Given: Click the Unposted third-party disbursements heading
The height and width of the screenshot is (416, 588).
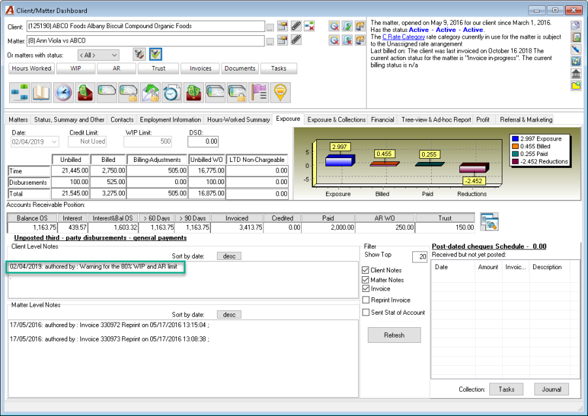Looking at the screenshot, I should pos(100,238).
